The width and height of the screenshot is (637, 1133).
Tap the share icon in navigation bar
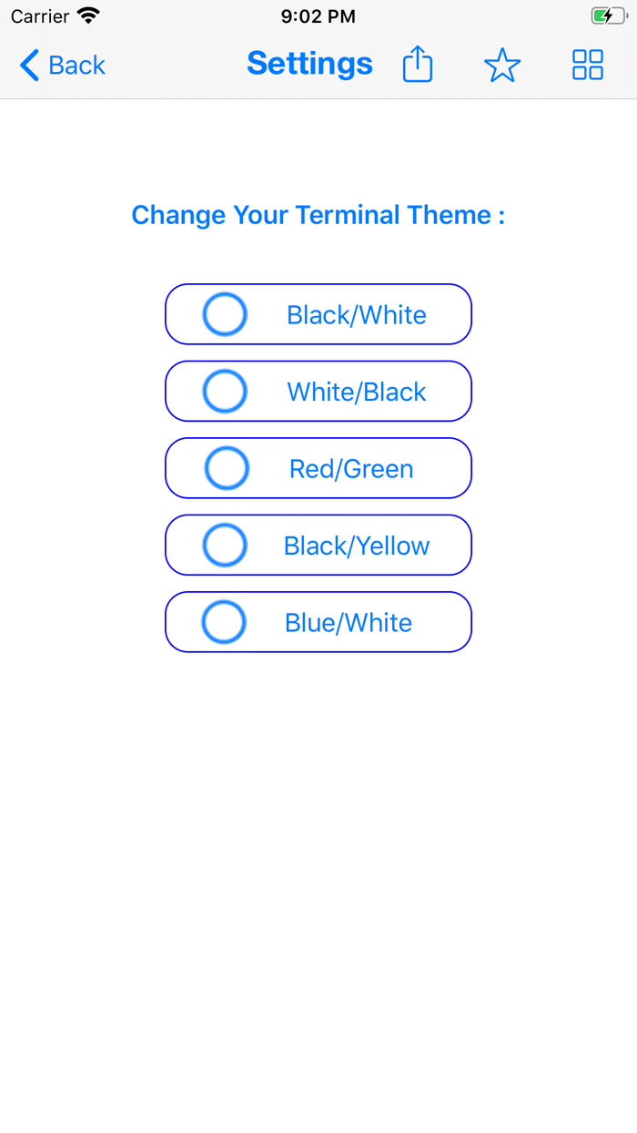(x=418, y=65)
